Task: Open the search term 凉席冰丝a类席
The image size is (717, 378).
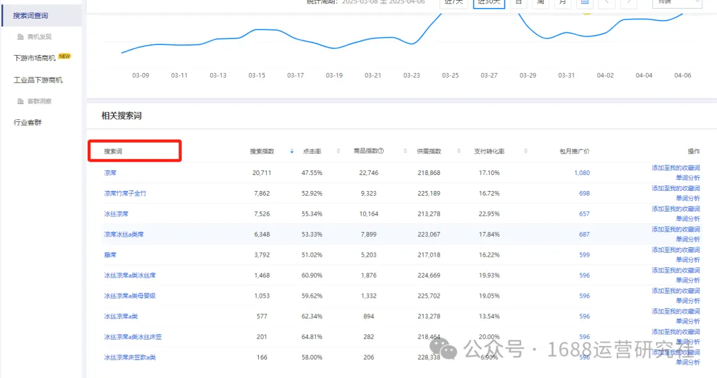Action: (x=123, y=235)
